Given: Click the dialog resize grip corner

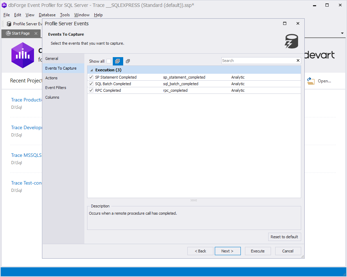Looking at the screenshot, I should tap(303, 257).
